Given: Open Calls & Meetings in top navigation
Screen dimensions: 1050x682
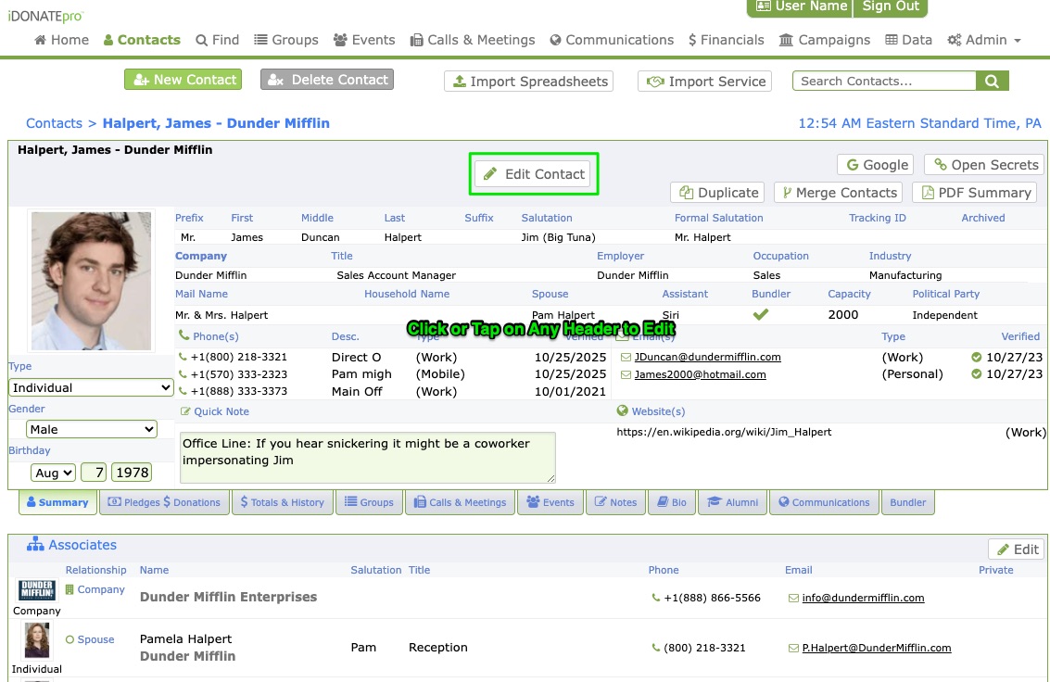Looking at the screenshot, I should 473,40.
